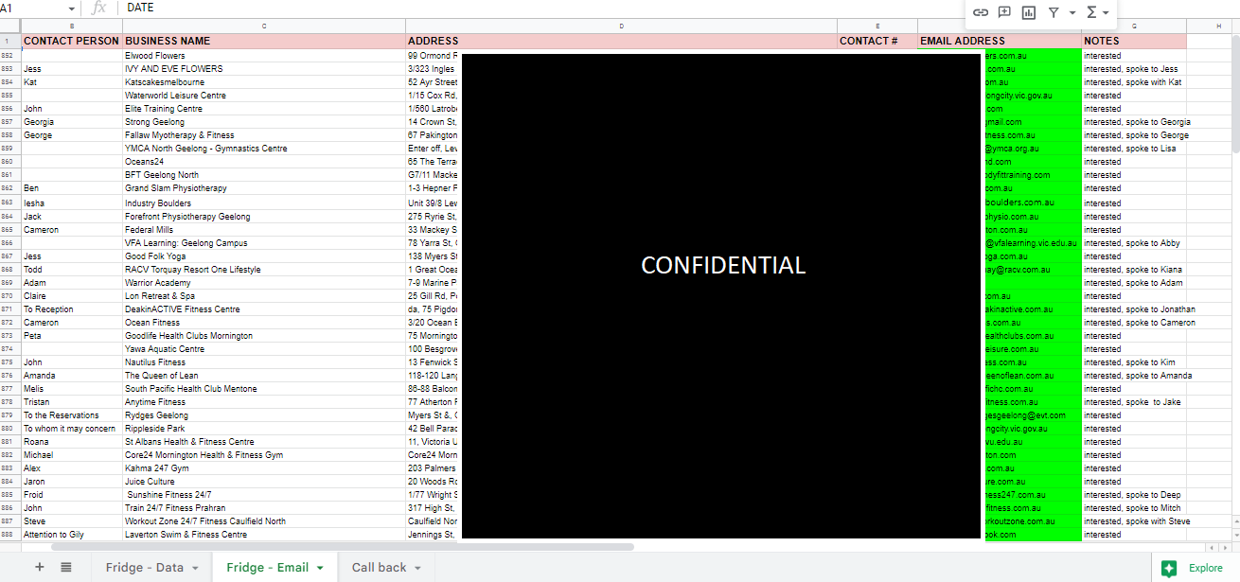Expand the functions dropdown arrow
This screenshot has height=582, width=1240.
tap(1106, 13)
